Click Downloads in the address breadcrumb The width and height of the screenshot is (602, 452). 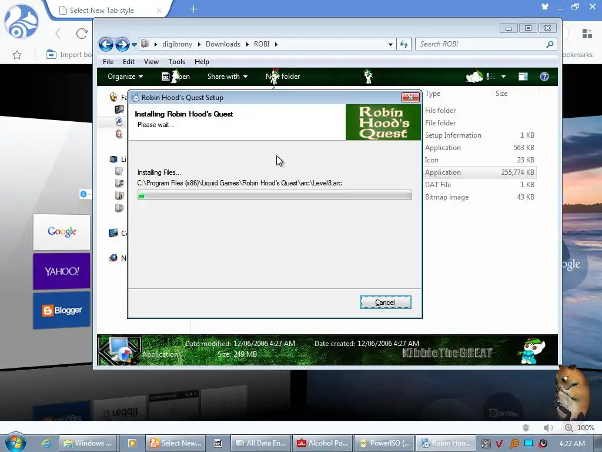coord(223,44)
